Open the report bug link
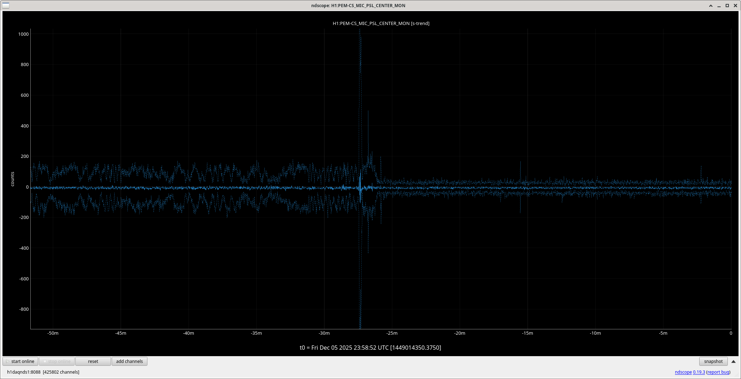This screenshot has height=379, width=741. tap(718, 372)
